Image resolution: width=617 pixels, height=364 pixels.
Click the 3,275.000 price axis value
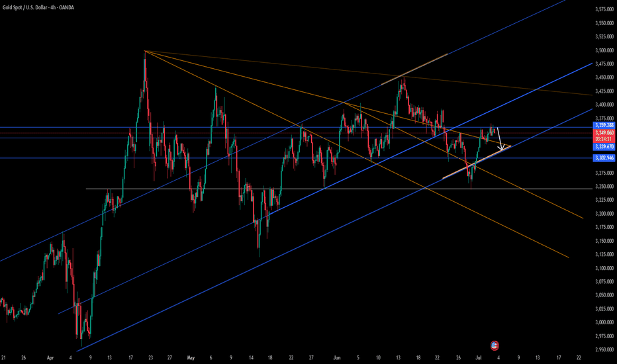coord(604,173)
